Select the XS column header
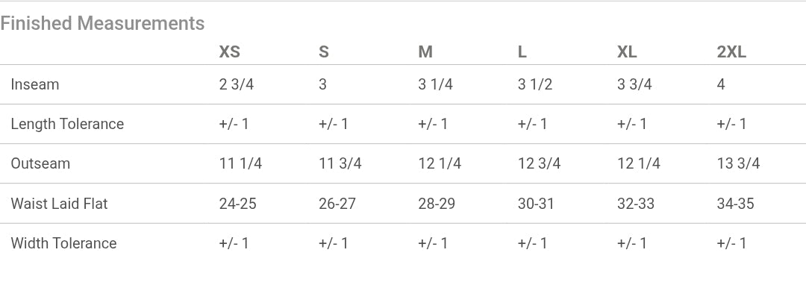 229,52
